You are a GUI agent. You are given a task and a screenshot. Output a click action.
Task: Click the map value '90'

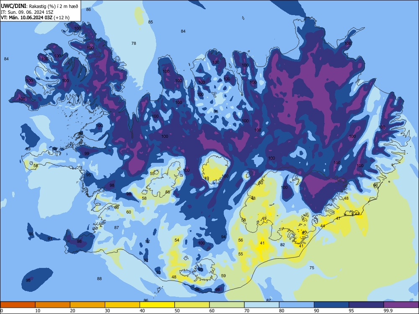click(x=31, y=234)
